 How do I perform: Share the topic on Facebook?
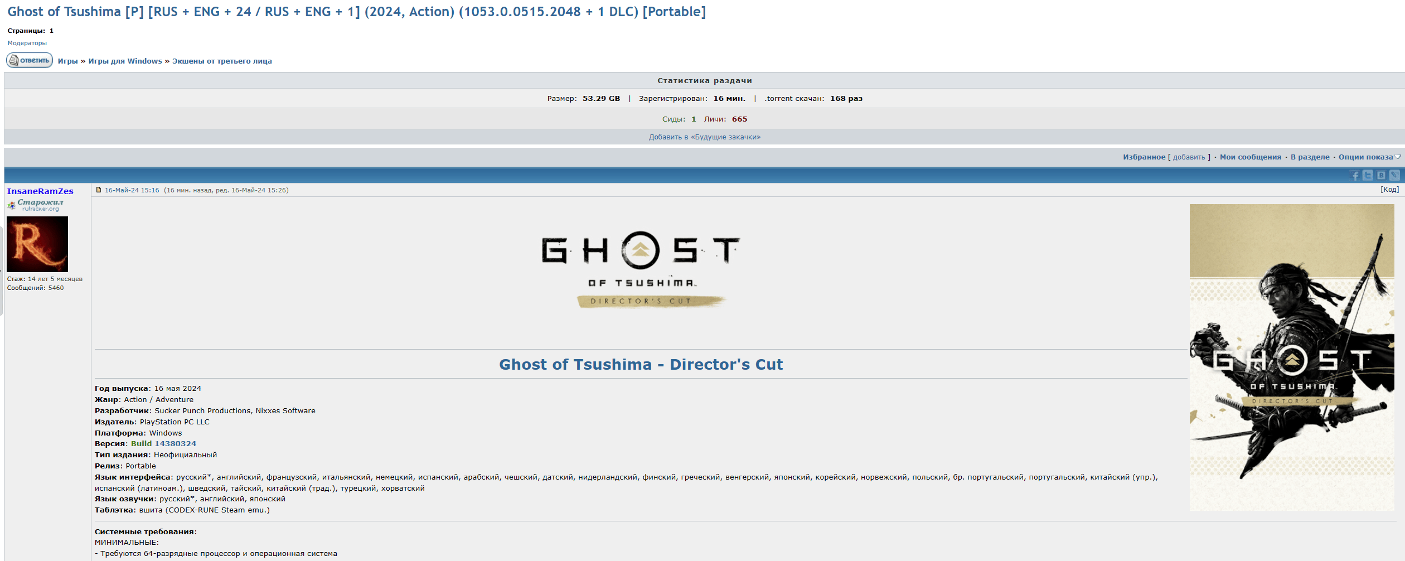point(1355,176)
